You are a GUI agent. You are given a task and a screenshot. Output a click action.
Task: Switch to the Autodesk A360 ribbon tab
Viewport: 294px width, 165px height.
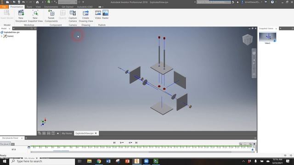[85, 7]
